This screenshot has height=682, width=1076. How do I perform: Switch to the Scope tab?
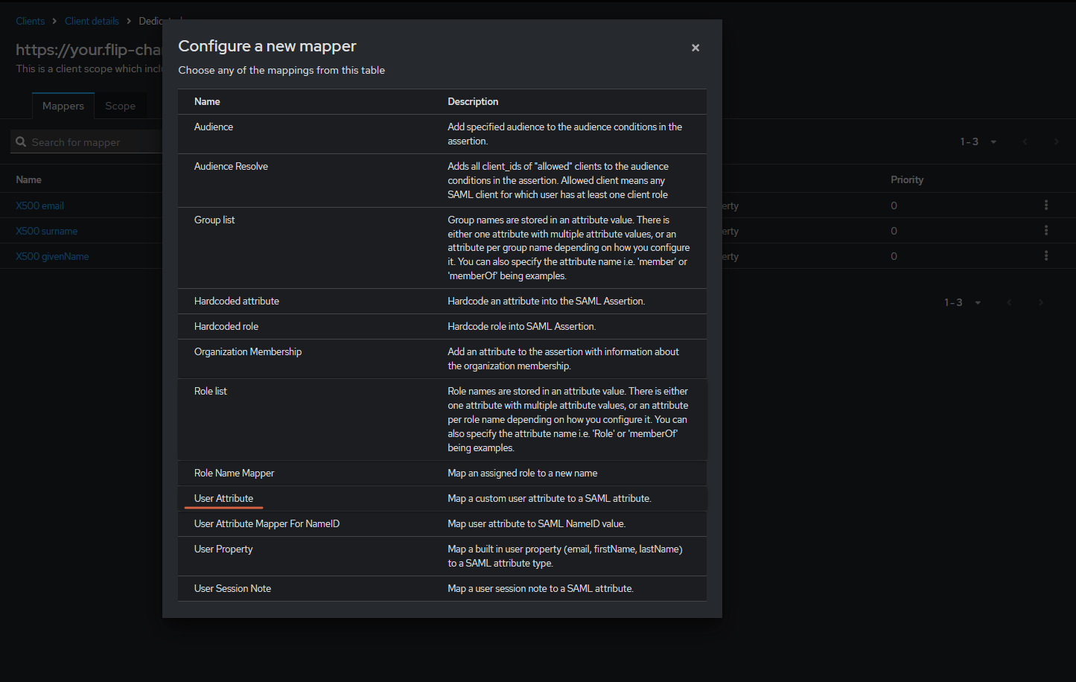click(120, 106)
